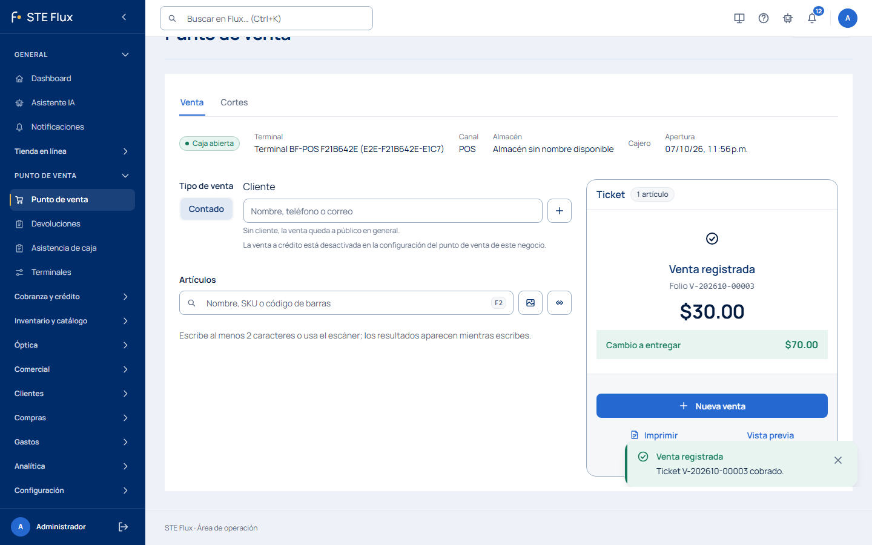This screenshot has width=872, height=545.
Task: Select Punto de venta in the sidebar
Action: click(73, 200)
